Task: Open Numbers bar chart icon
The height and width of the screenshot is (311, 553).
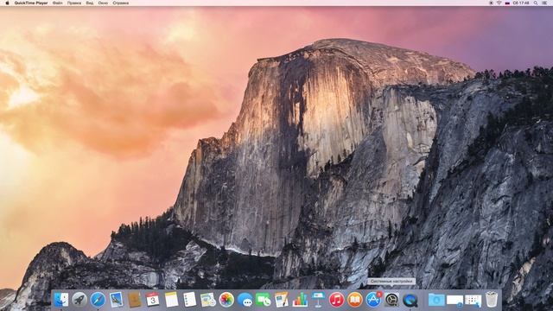Action: (x=300, y=300)
